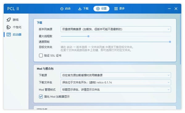Click the vertical scrollbar on right
The image size is (185, 113).
(x=180, y=39)
